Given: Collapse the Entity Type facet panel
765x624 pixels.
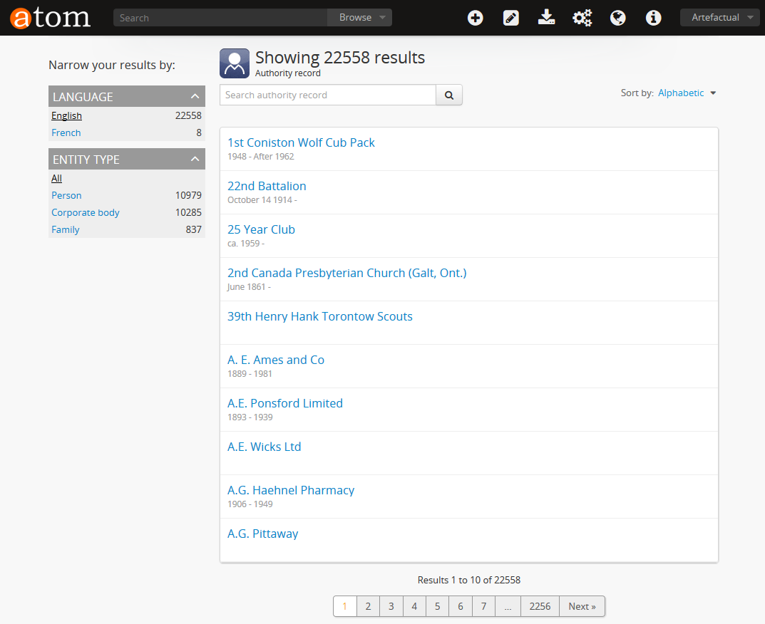Looking at the screenshot, I should pyautogui.click(x=195, y=160).
